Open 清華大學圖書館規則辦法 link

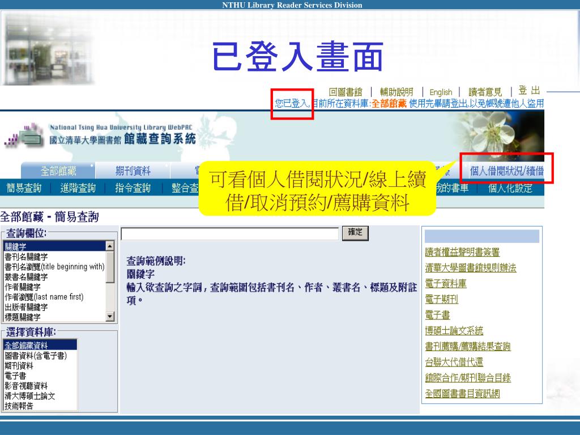(x=471, y=268)
